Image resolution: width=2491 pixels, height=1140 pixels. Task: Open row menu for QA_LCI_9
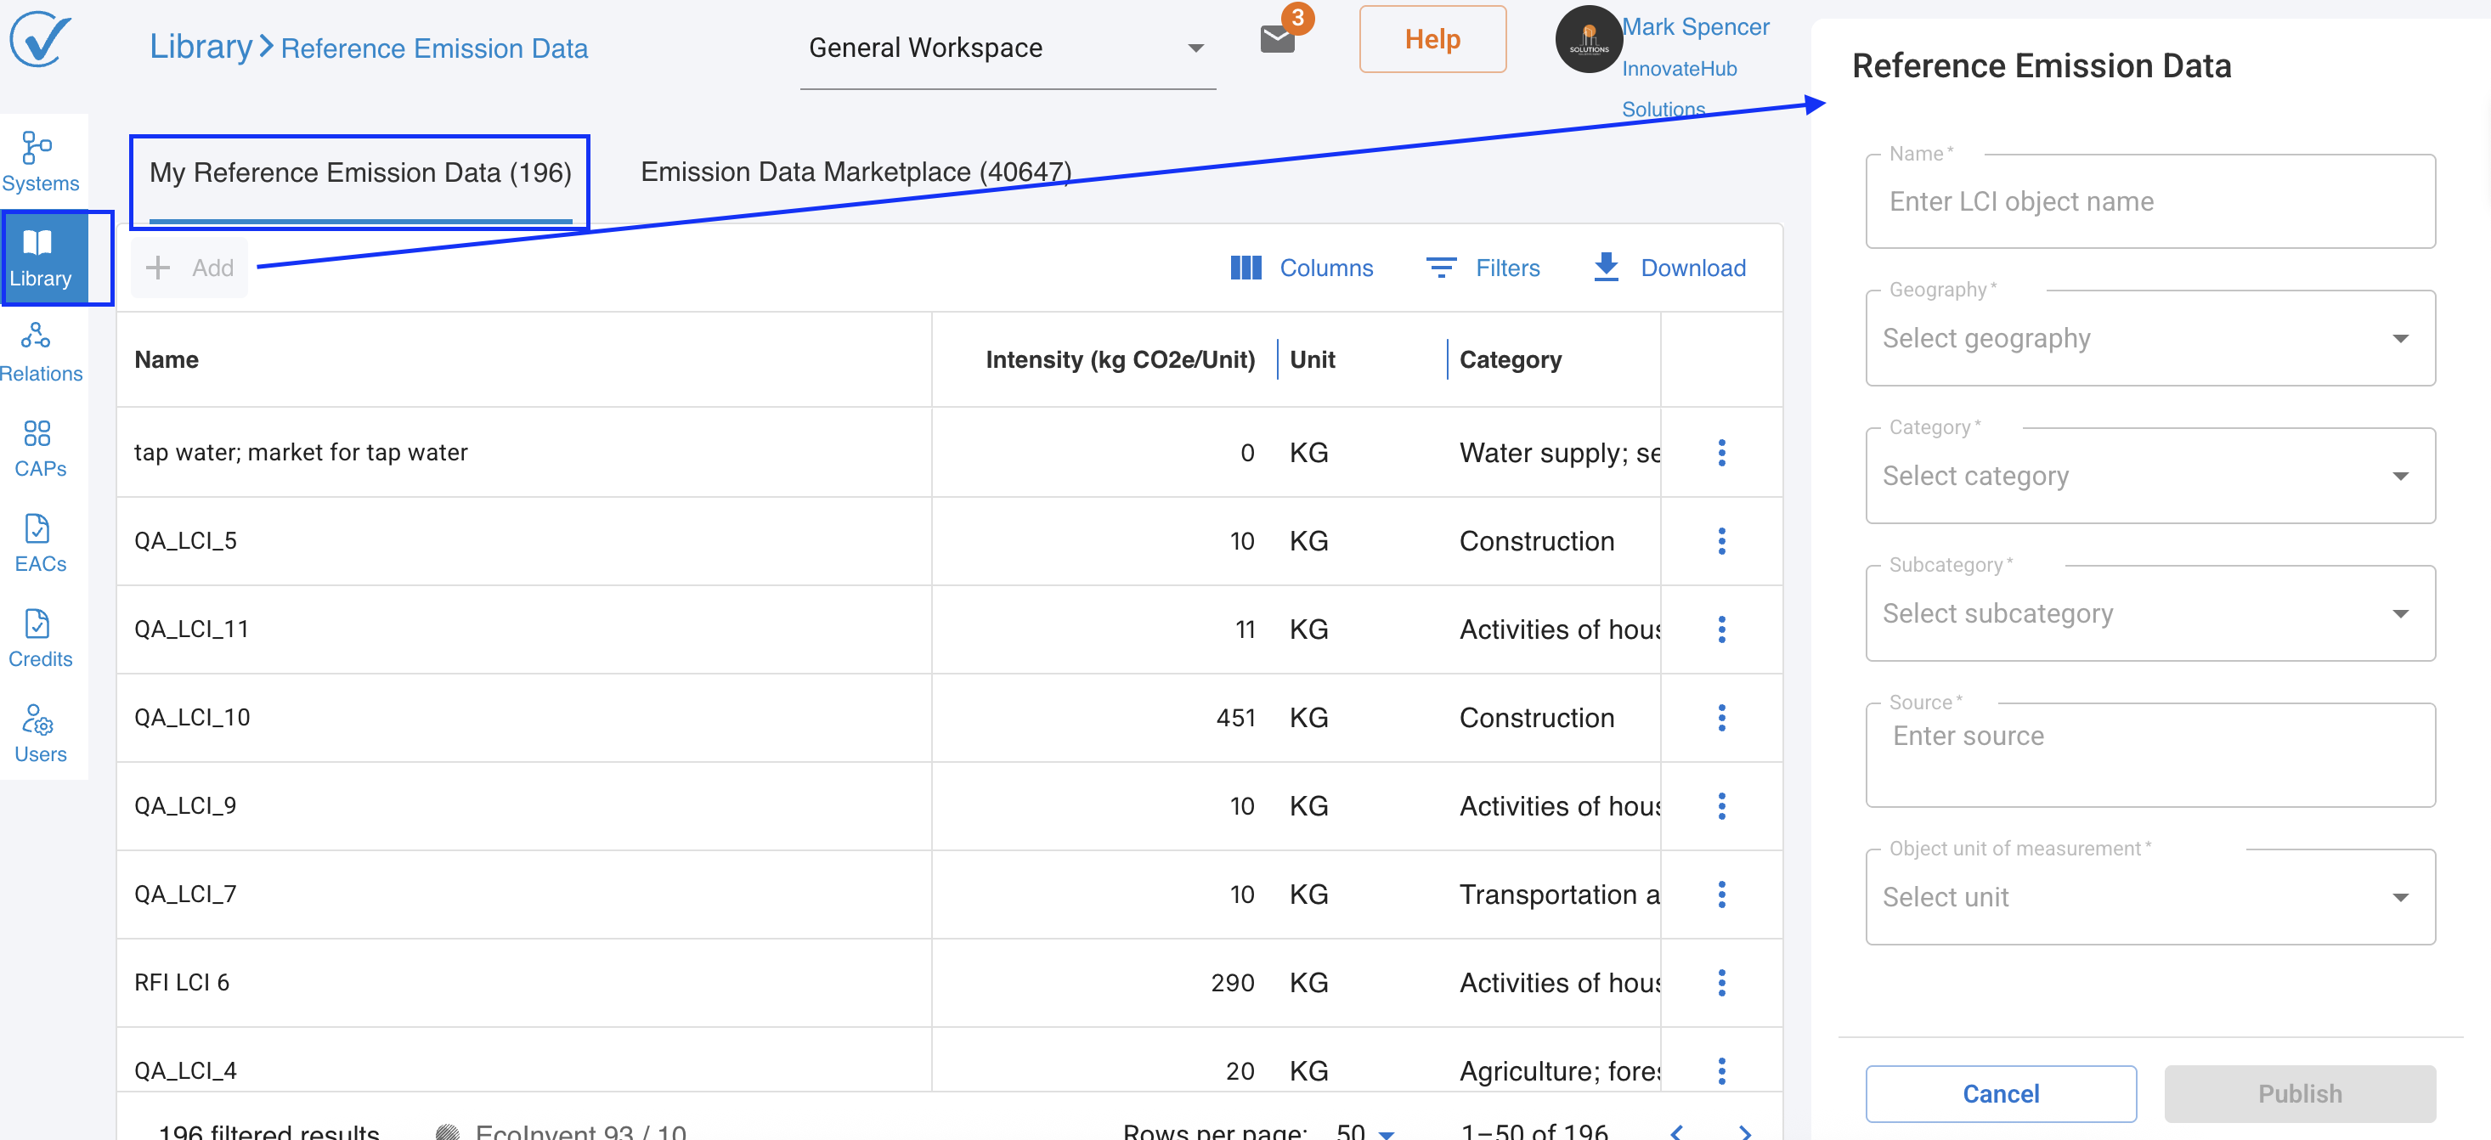coord(1721,805)
